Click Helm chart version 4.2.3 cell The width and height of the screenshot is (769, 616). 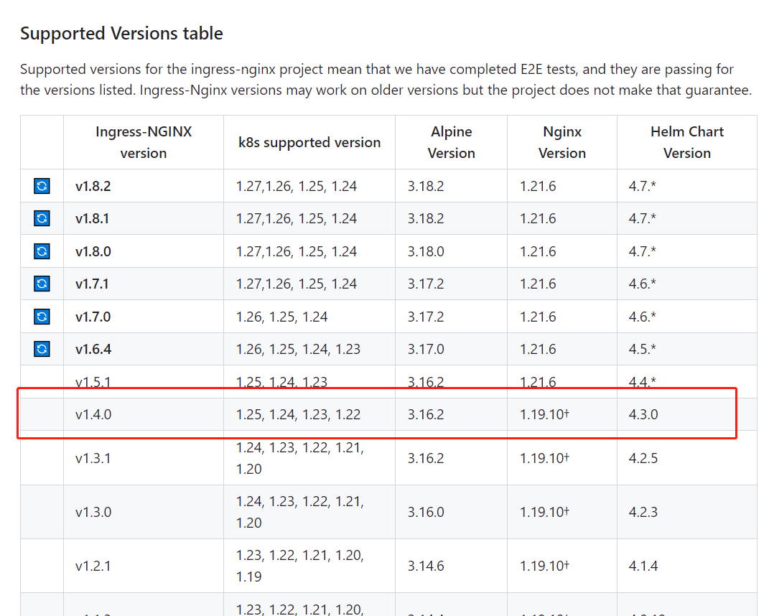pos(686,512)
